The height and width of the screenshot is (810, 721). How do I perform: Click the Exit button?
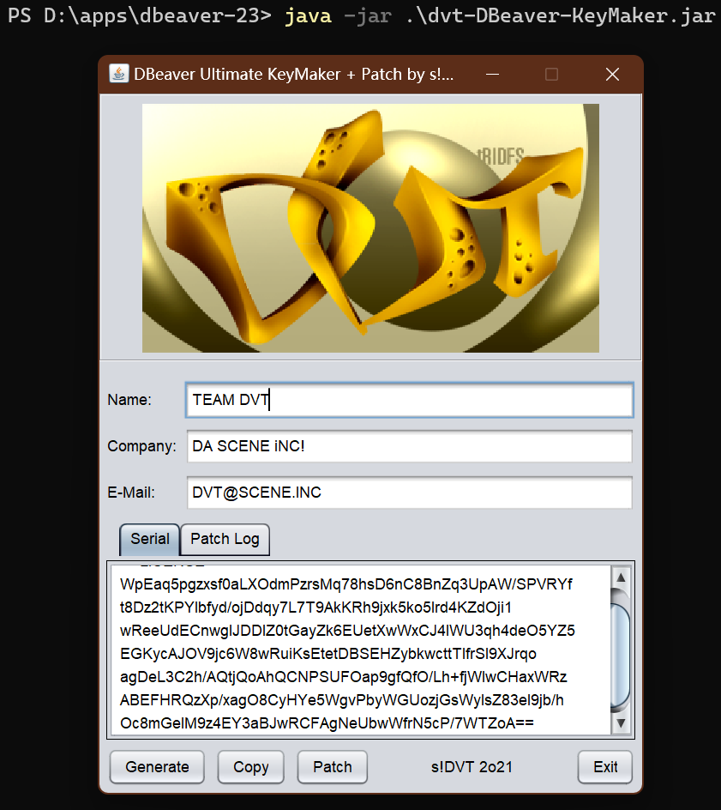click(x=605, y=767)
